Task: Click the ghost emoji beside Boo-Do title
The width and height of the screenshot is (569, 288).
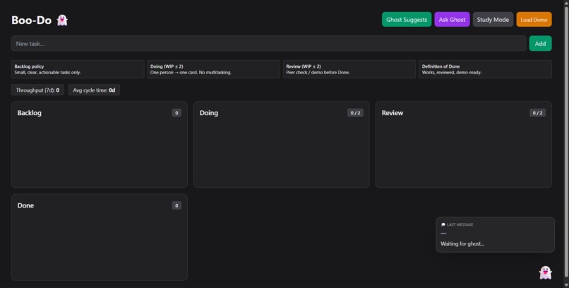Action: click(x=62, y=20)
